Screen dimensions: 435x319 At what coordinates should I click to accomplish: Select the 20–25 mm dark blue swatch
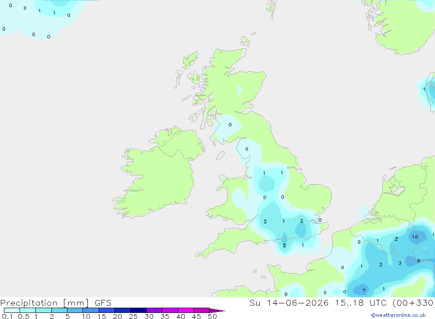123,310
